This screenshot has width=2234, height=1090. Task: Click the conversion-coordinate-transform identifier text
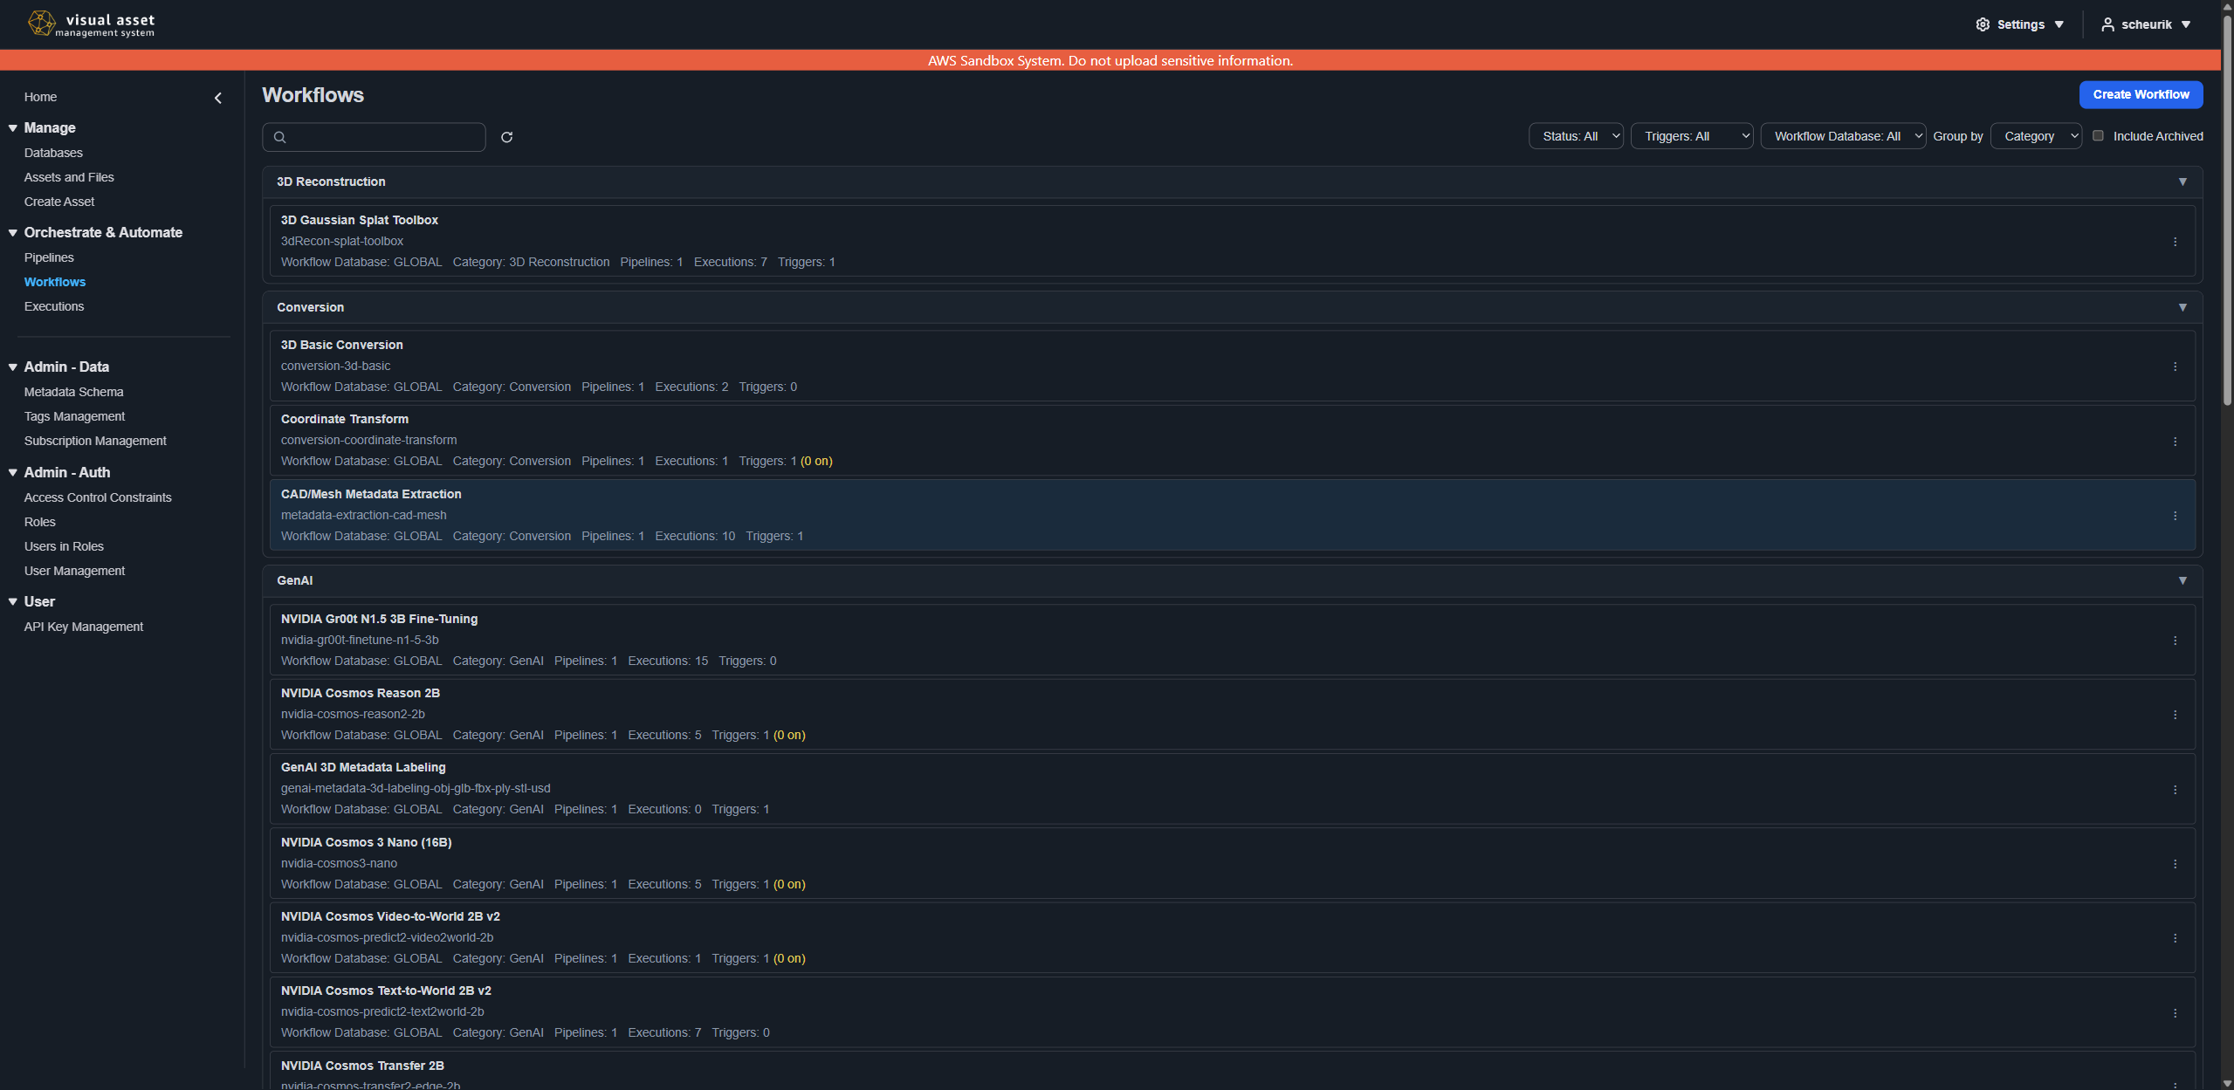pyautogui.click(x=368, y=440)
